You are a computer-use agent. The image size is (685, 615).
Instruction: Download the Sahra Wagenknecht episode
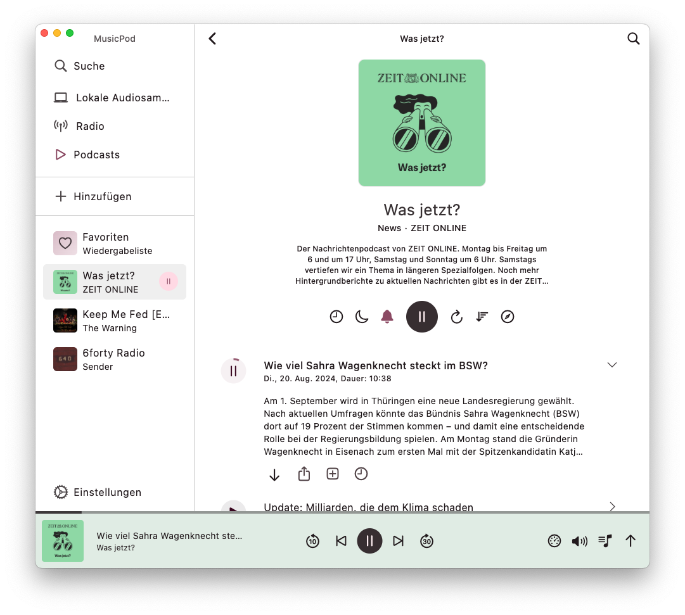[274, 474]
